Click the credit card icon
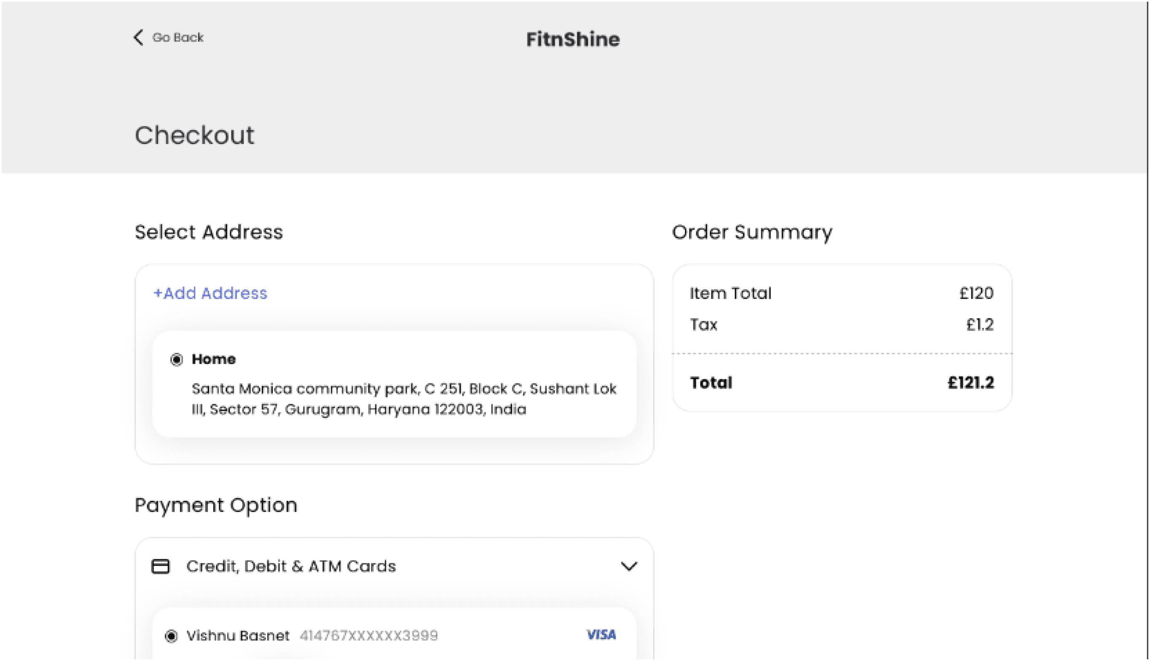The width and height of the screenshot is (1150, 661). point(160,567)
